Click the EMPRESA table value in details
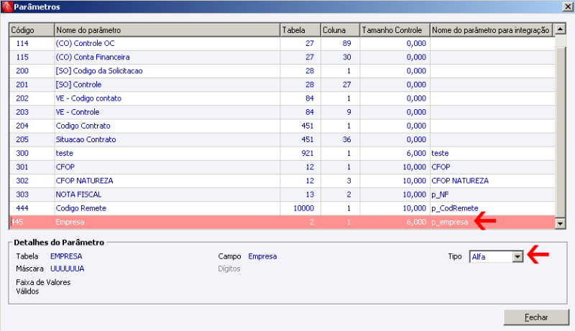The width and height of the screenshot is (575, 331). click(x=66, y=256)
